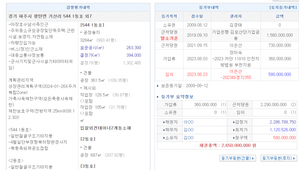Click the arrow beside 보존등기일
The height and width of the screenshot is (170, 299).
[x=158, y=86]
